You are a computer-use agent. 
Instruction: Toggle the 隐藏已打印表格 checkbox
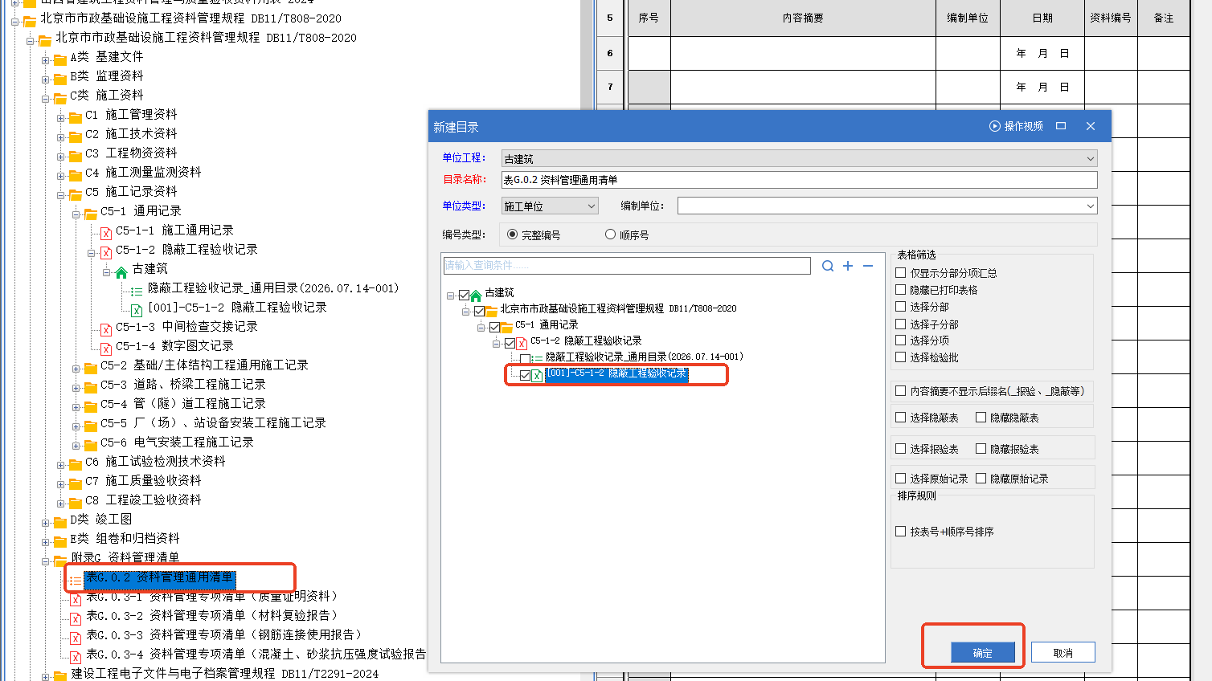901,290
